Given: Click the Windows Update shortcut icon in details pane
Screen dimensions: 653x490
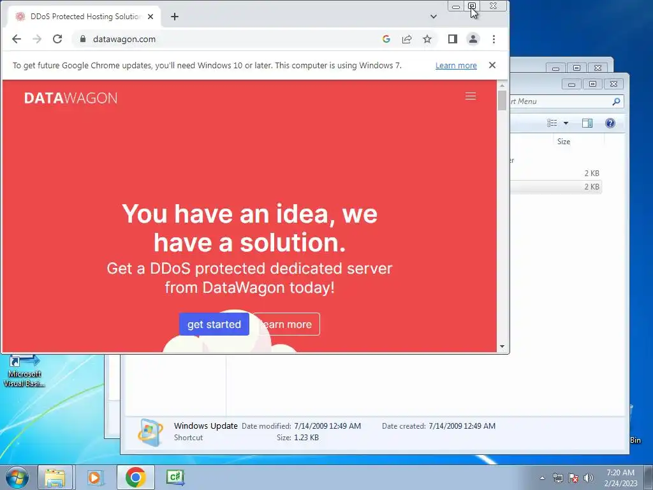Looking at the screenshot, I should (x=150, y=433).
